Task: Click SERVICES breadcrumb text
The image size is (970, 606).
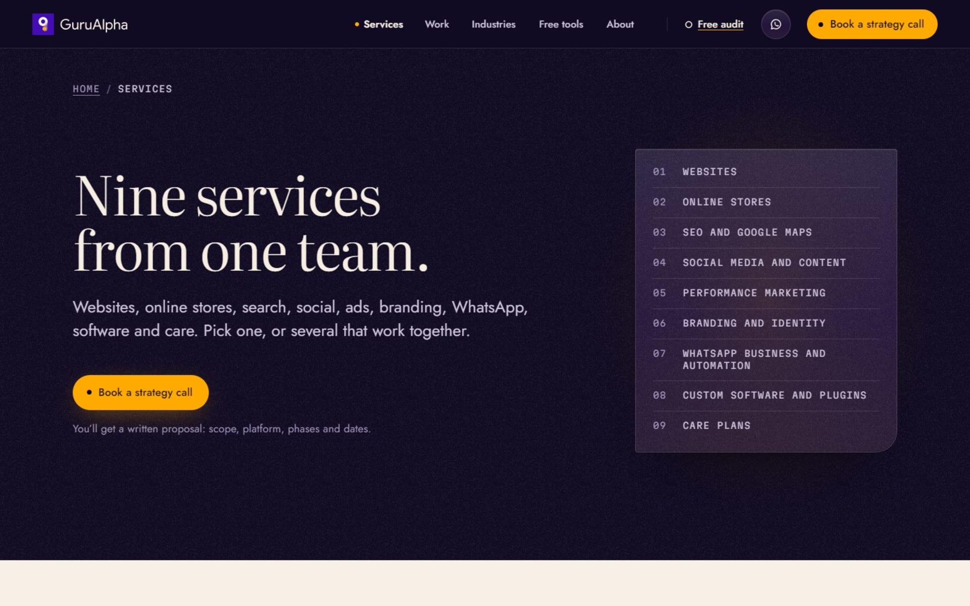Action: pyautogui.click(x=145, y=89)
